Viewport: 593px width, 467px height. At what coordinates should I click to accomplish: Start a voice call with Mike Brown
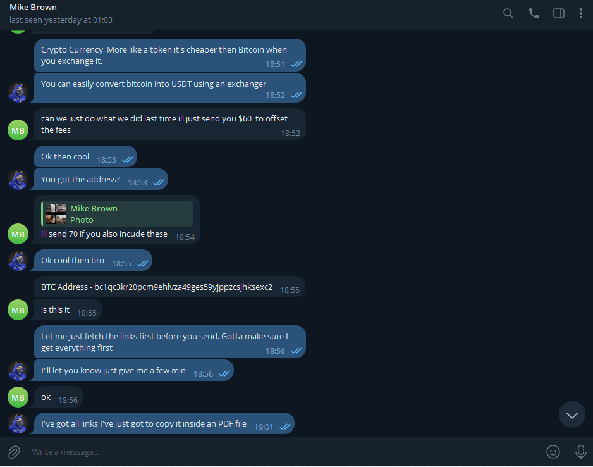click(x=534, y=14)
